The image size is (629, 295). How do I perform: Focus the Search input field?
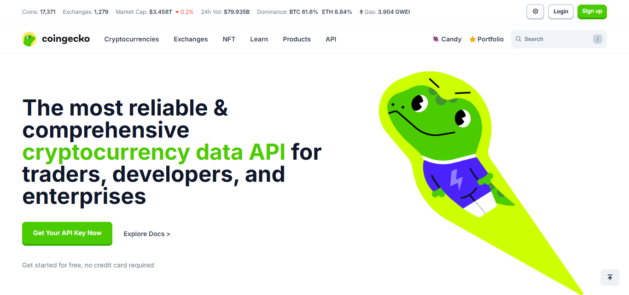click(x=559, y=39)
